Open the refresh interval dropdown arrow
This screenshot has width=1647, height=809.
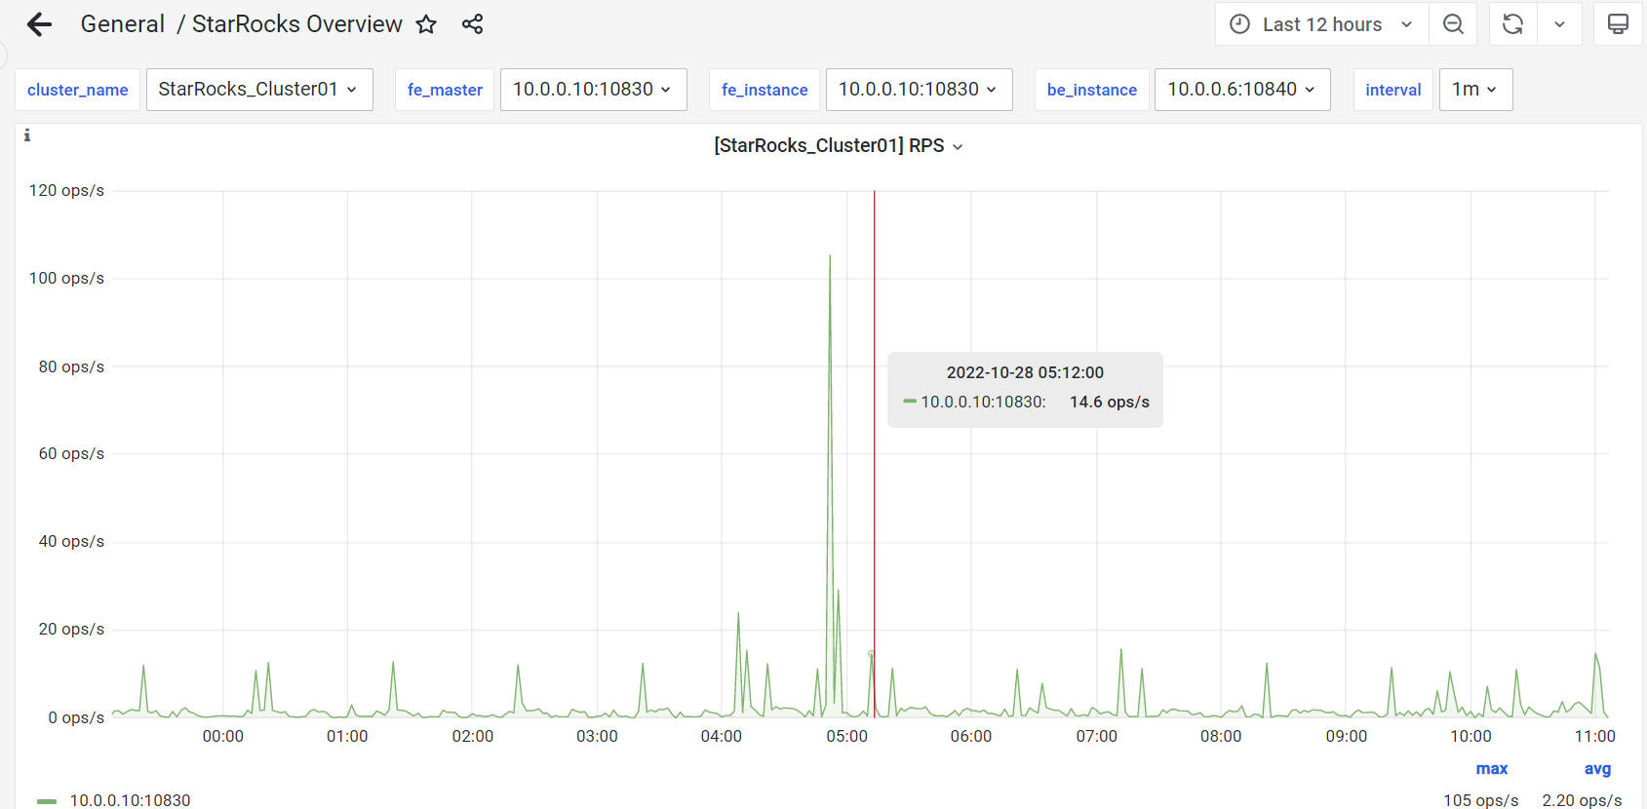click(x=1559, y=24)
